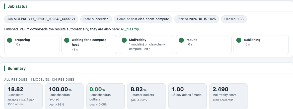Select the State succeeded pill
Viewport: 293px width, 109px height.
(x=96, y=19)
